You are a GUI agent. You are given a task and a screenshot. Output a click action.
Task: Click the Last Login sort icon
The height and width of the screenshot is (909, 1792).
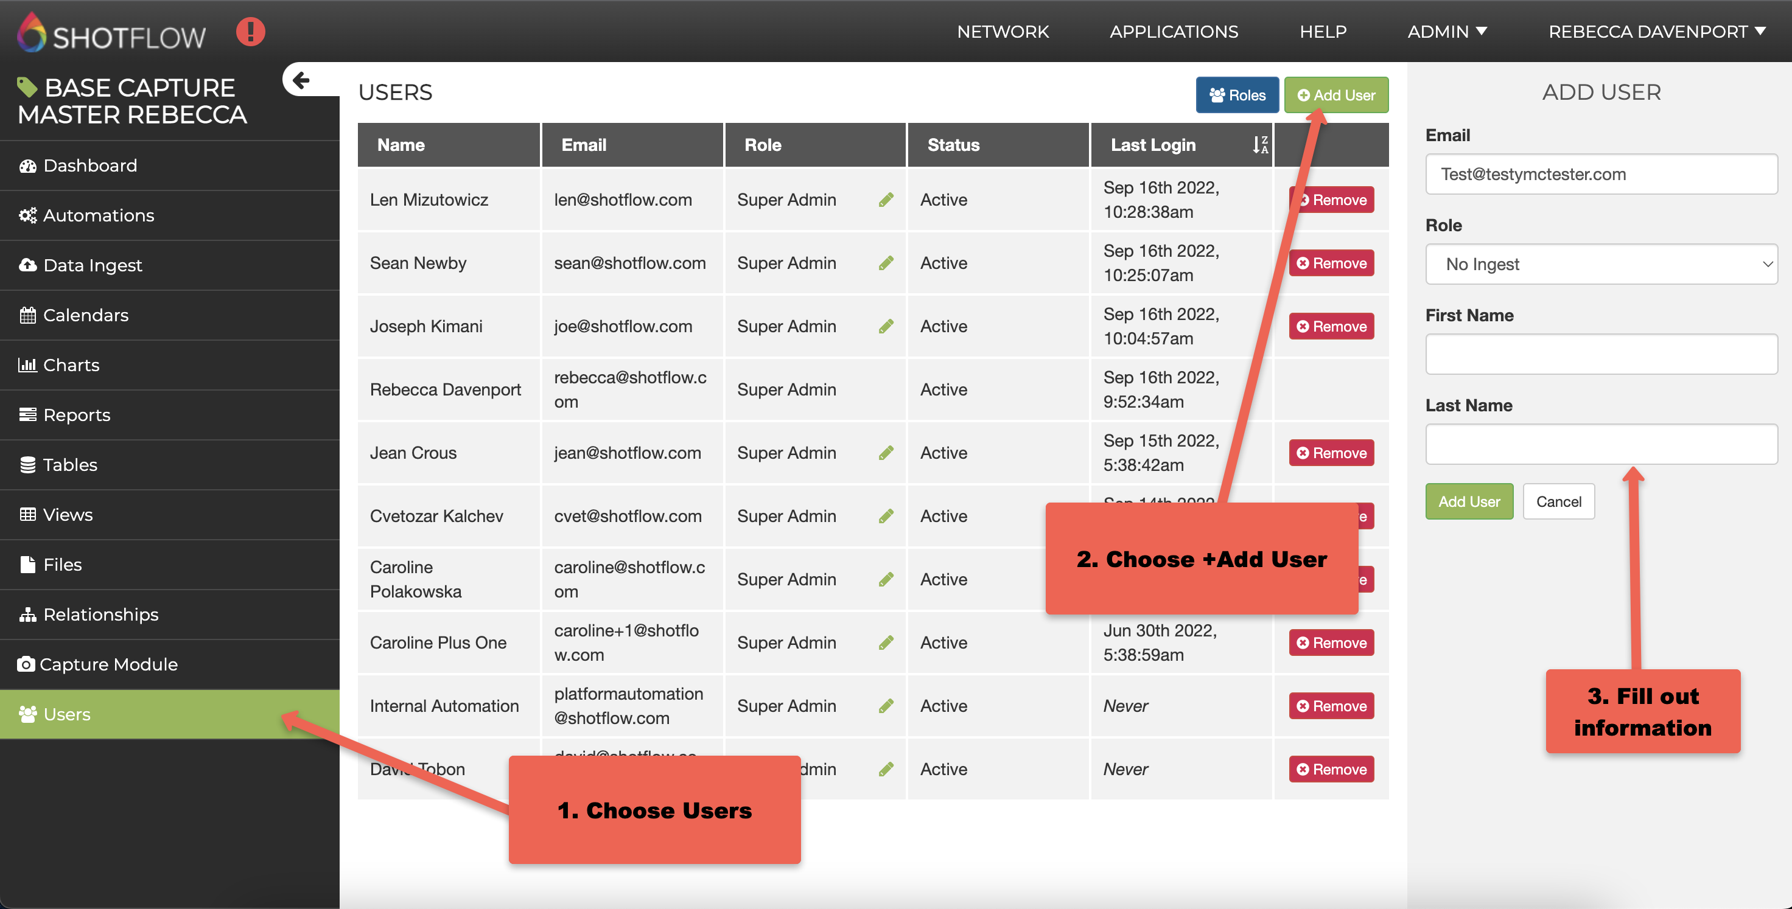[1260, 145]
